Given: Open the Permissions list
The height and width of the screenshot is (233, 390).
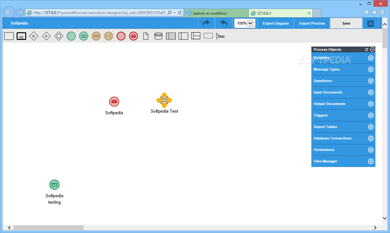Looking at the screenshot, I should 324,150.
